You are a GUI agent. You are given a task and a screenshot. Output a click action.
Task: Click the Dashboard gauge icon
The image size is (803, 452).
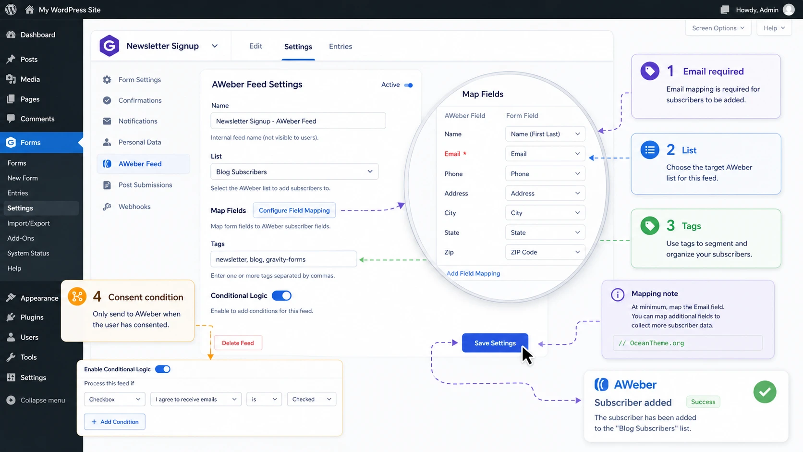tap(11, 35)
